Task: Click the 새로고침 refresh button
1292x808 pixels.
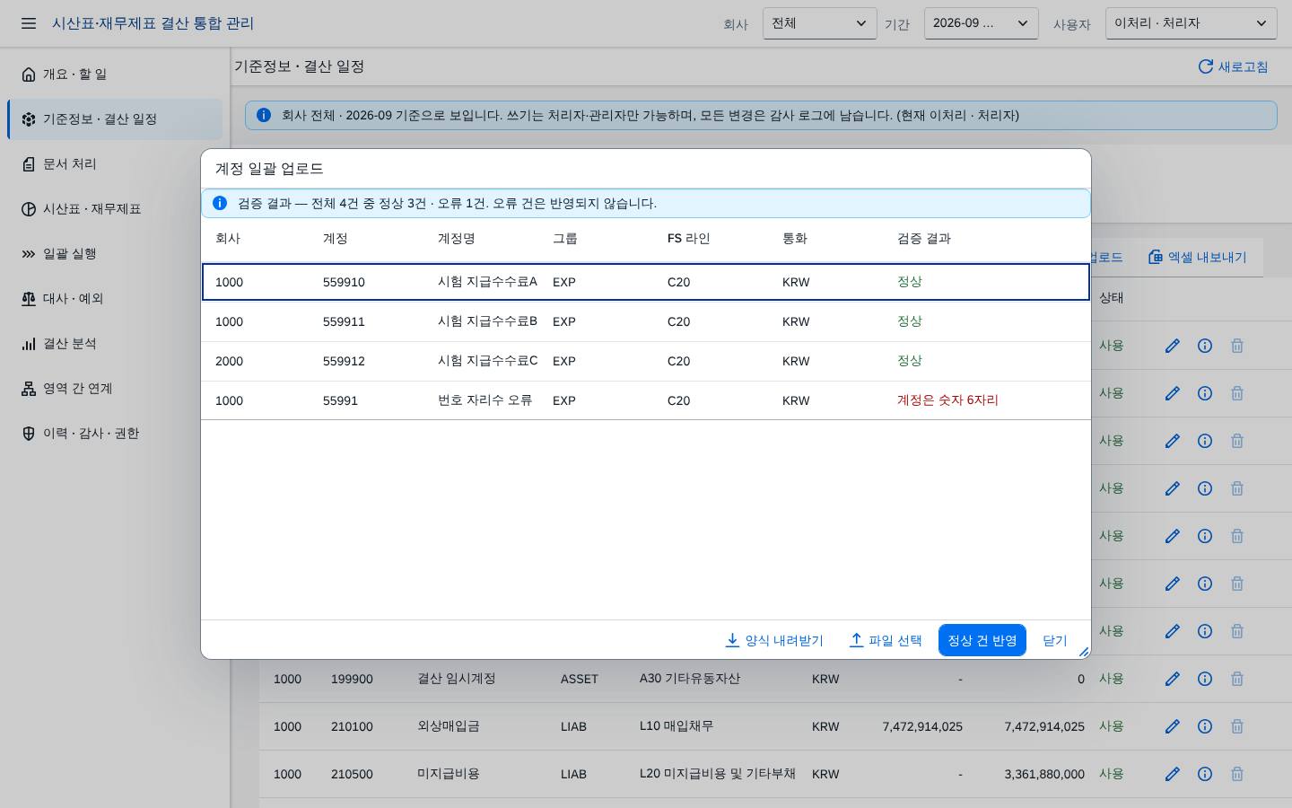Action: pos(1234,66)
